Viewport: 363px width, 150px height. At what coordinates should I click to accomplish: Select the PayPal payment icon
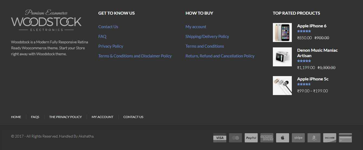[x=251, y=138]
